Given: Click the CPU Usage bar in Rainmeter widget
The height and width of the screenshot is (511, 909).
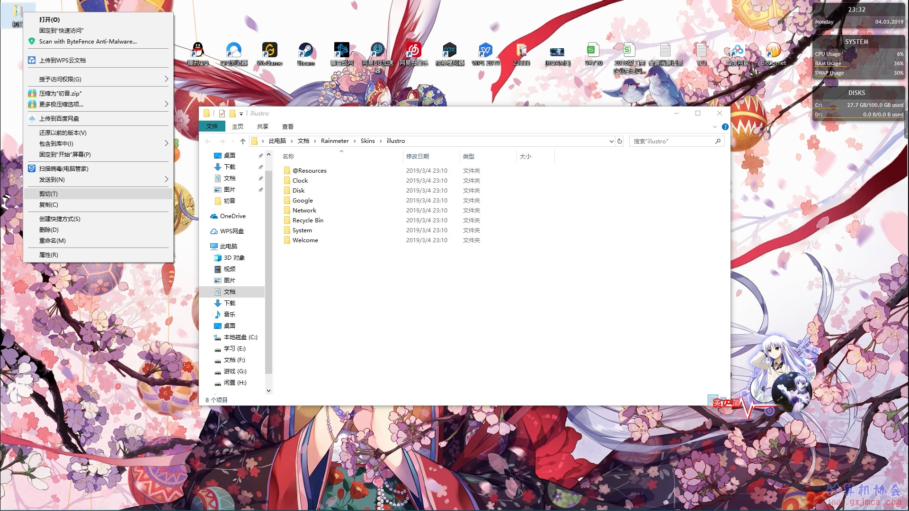Looking at the screenshot, I should click(859, 54).
